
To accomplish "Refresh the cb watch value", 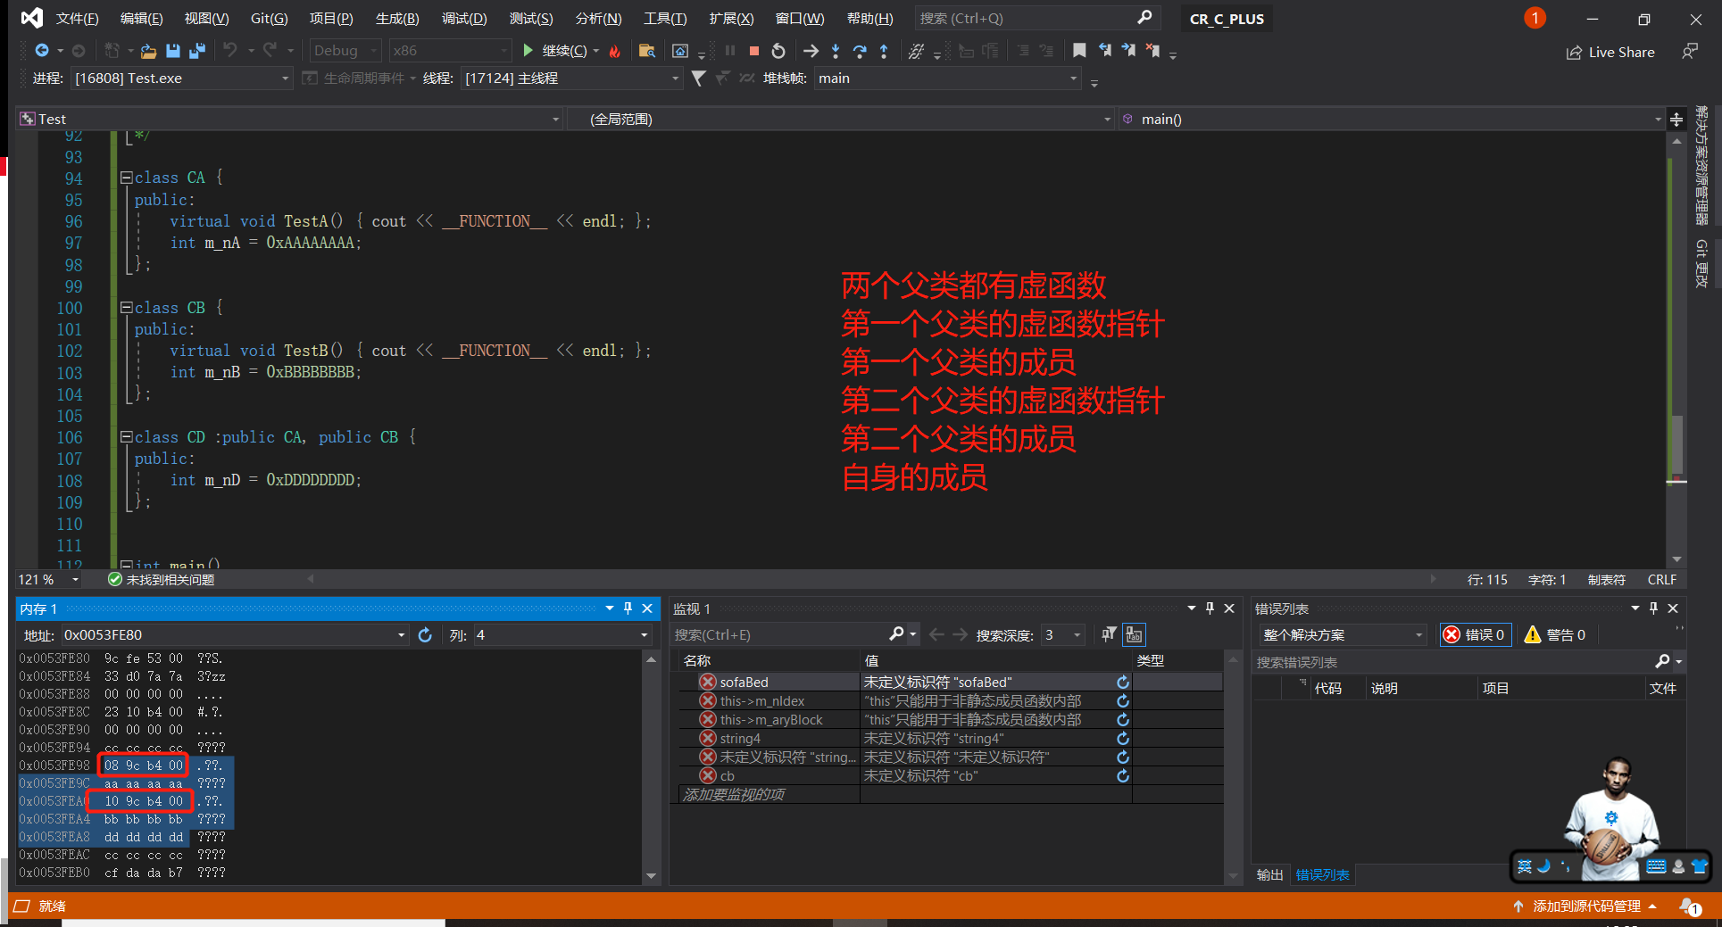I will [1123, 776].
